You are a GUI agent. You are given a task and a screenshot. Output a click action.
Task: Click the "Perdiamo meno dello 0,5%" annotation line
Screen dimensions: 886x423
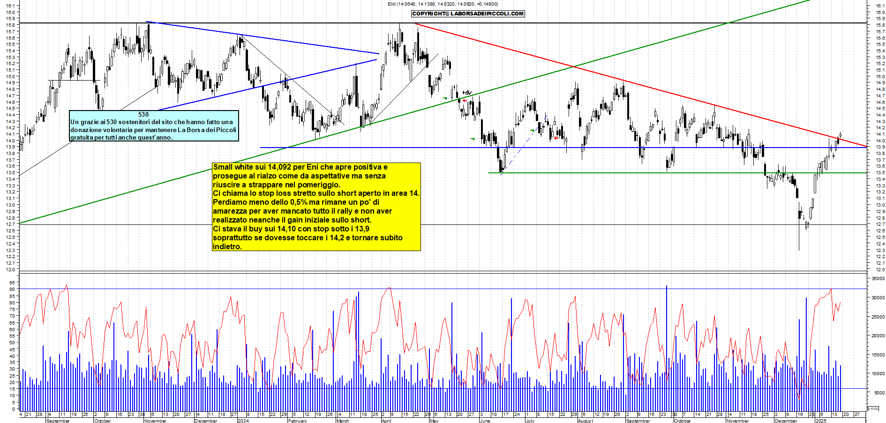[296, 202]
